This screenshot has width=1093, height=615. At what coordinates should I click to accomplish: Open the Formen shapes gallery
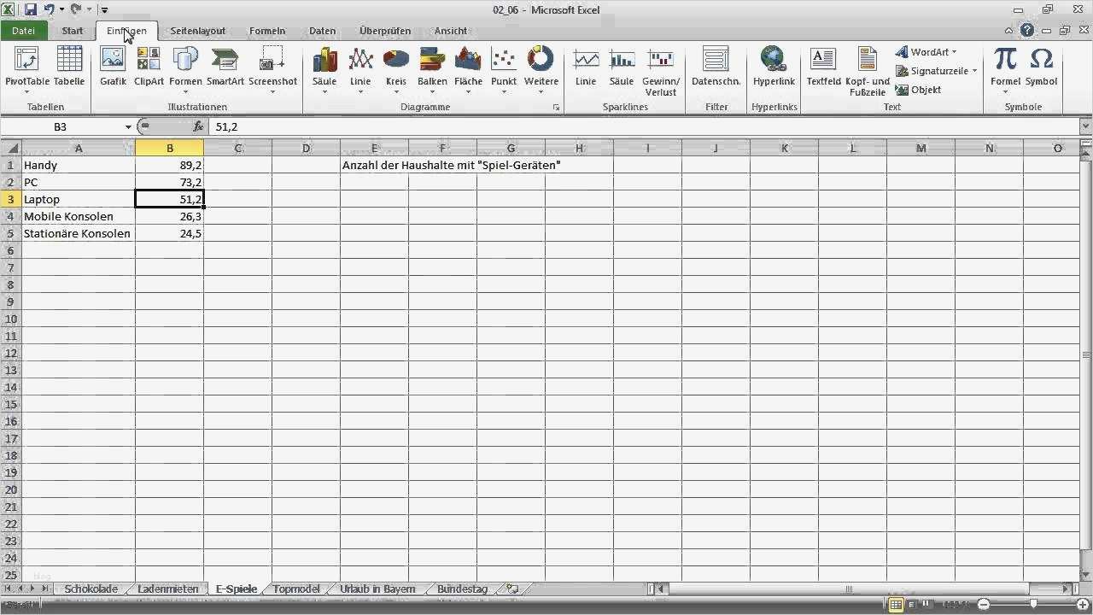185,68
